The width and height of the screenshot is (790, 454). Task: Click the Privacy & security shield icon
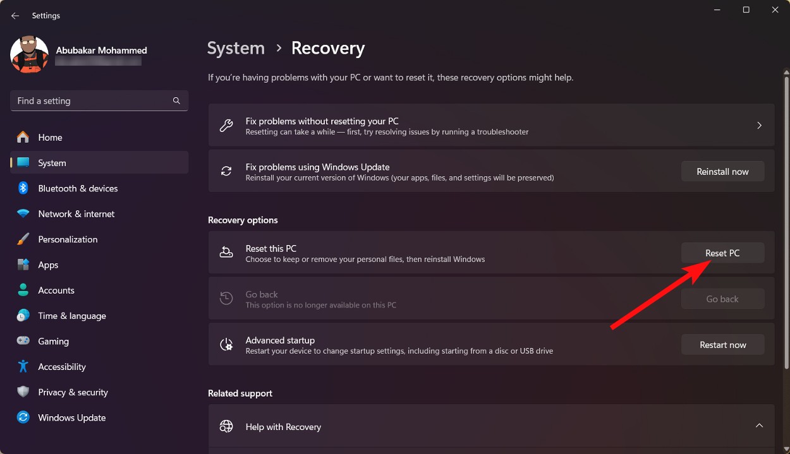pos(23,392)
